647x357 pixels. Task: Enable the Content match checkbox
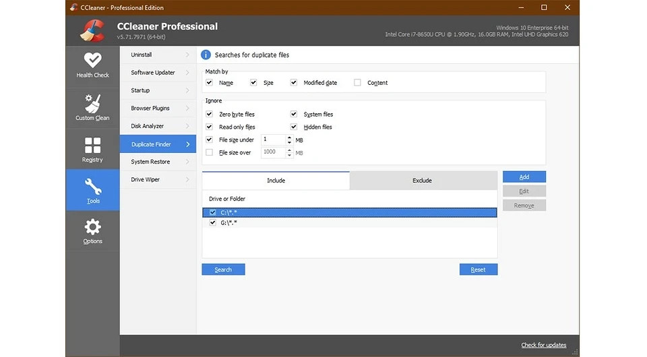pyautogui.click(x=358, y=83)
